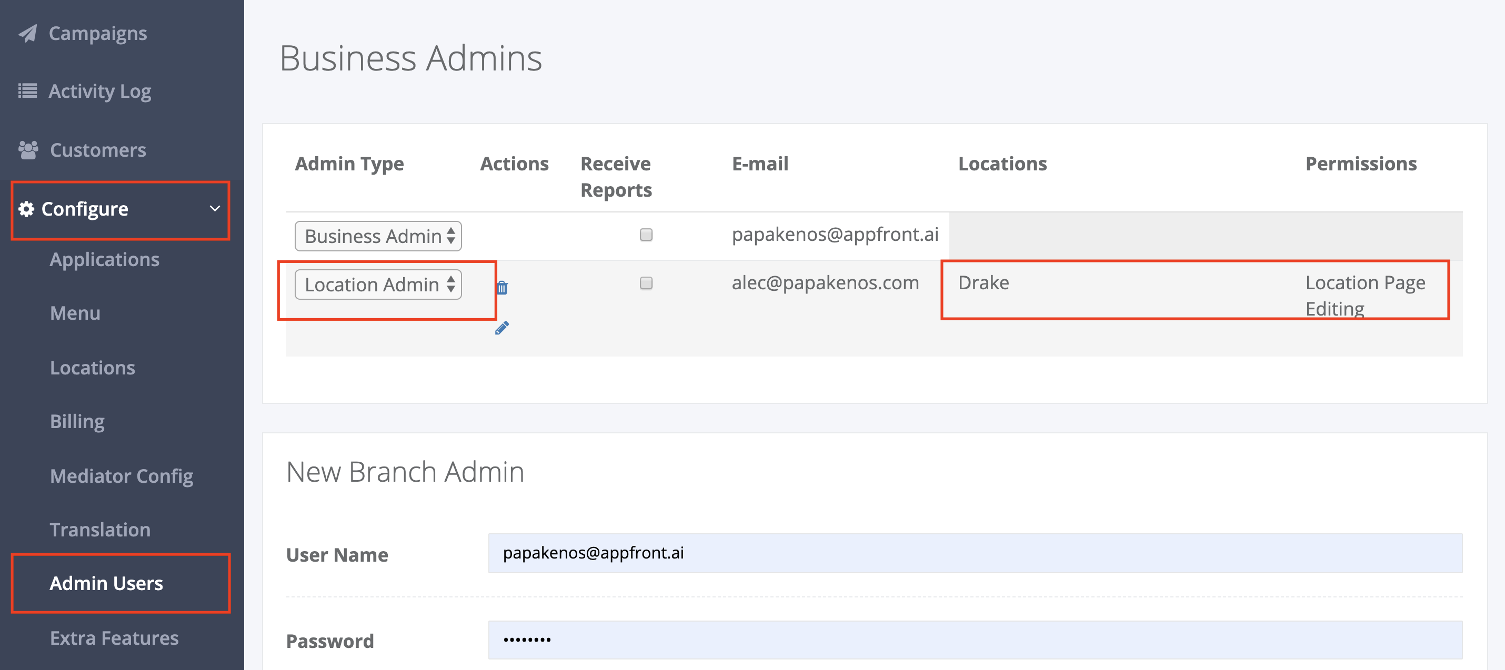Click the Business Admins page heading

(411, 58)
